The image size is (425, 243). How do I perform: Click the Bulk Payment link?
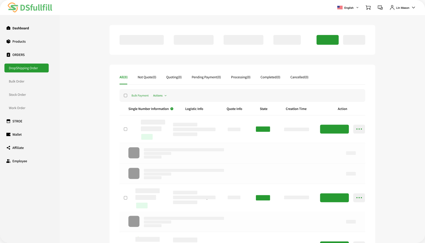140,95
